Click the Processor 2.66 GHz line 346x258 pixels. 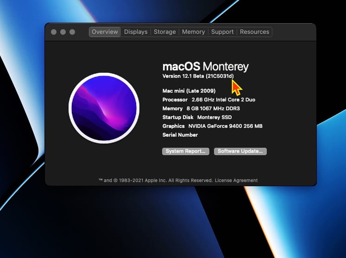pyautogui.click(x=209, y=100)
